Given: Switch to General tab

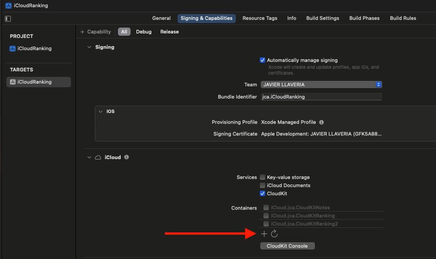Looking at the screenshot, I should [x=161, y=18].
